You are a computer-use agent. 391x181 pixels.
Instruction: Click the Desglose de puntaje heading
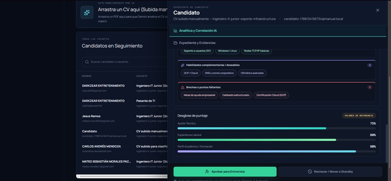193,116
